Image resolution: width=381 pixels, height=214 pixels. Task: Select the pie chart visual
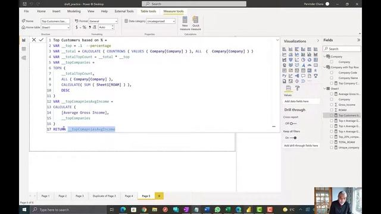(303, 59)
